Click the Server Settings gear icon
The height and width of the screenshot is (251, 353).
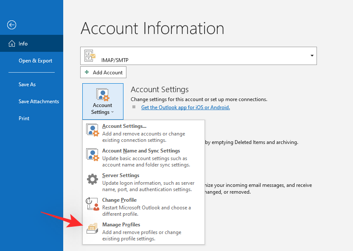(92, 179)
